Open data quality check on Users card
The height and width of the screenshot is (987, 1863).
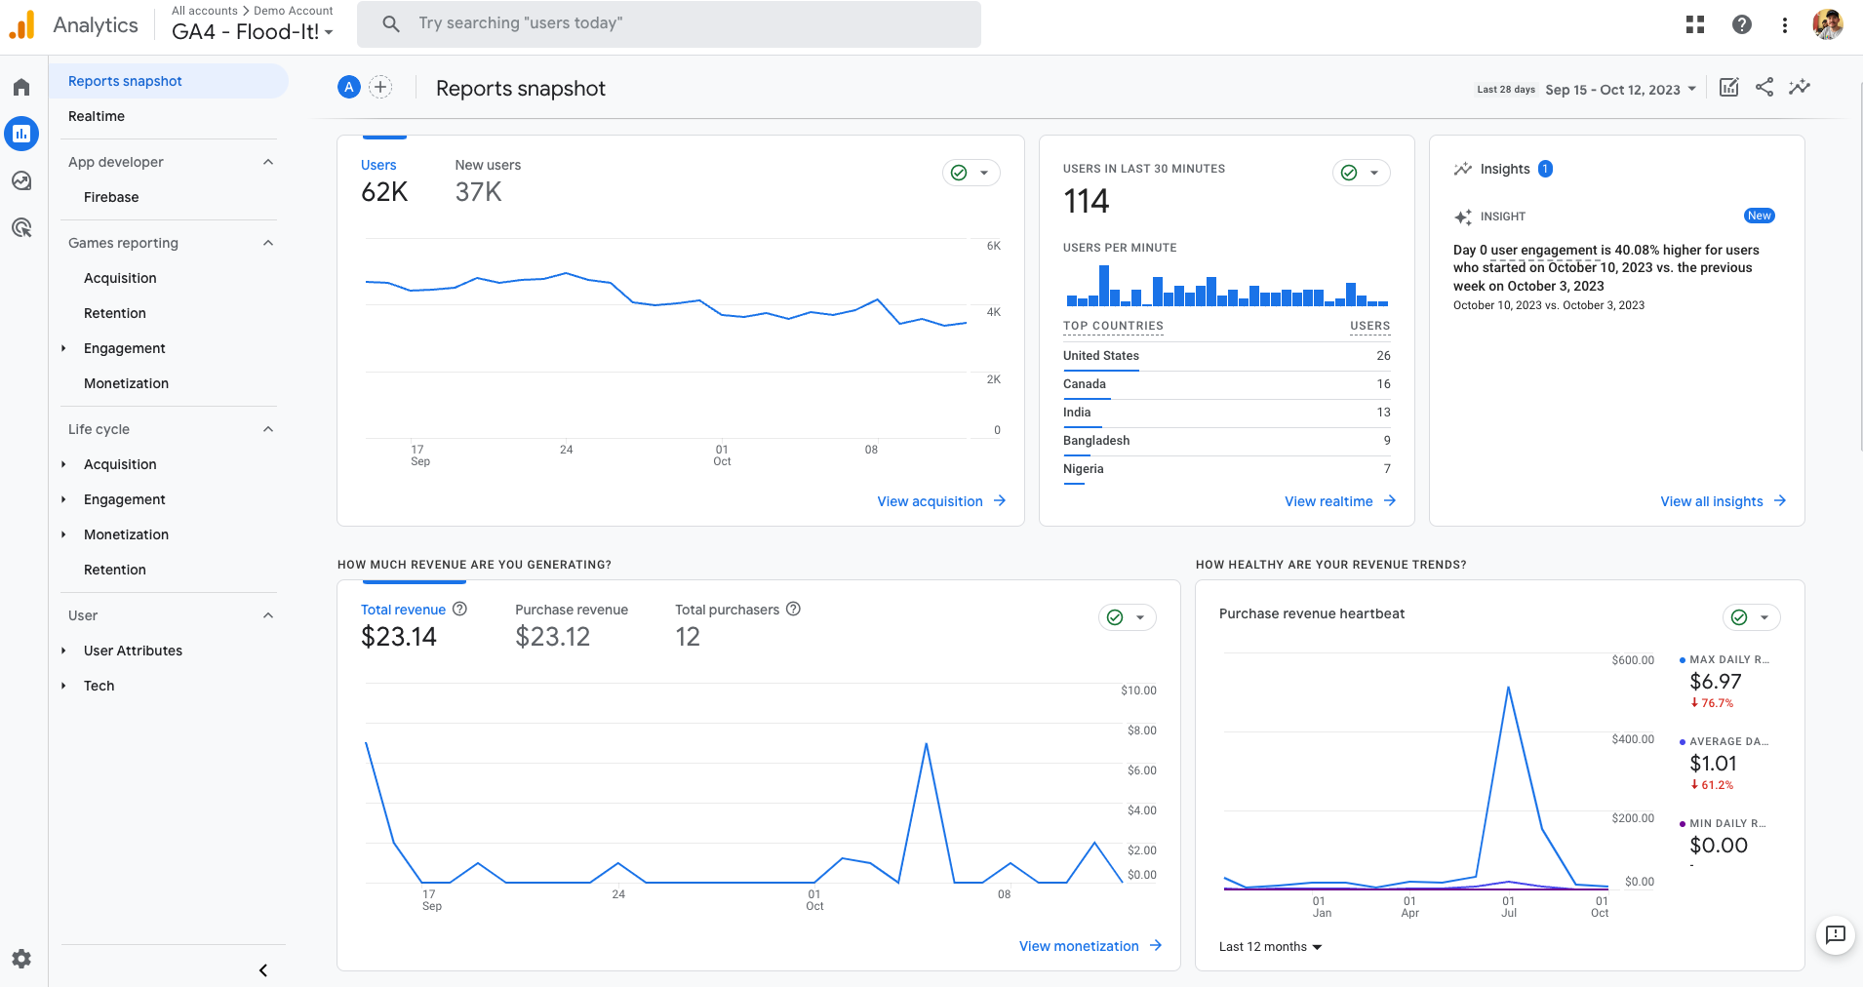(x=971, y=173)
